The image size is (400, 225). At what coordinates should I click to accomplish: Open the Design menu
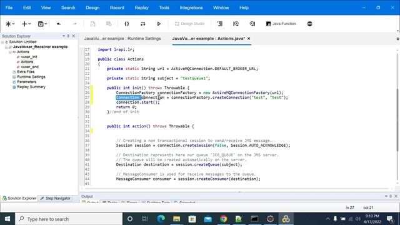pyautogui.click(x=92, y=7)
